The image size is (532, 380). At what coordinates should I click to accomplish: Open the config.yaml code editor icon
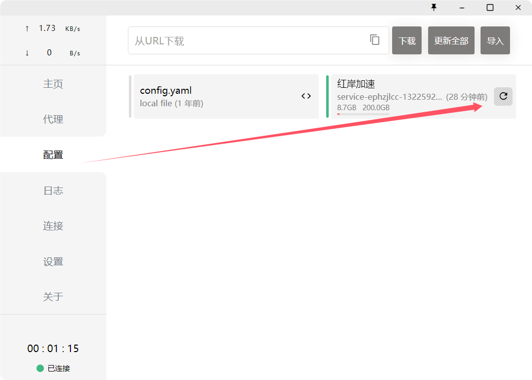click(306, 96)
